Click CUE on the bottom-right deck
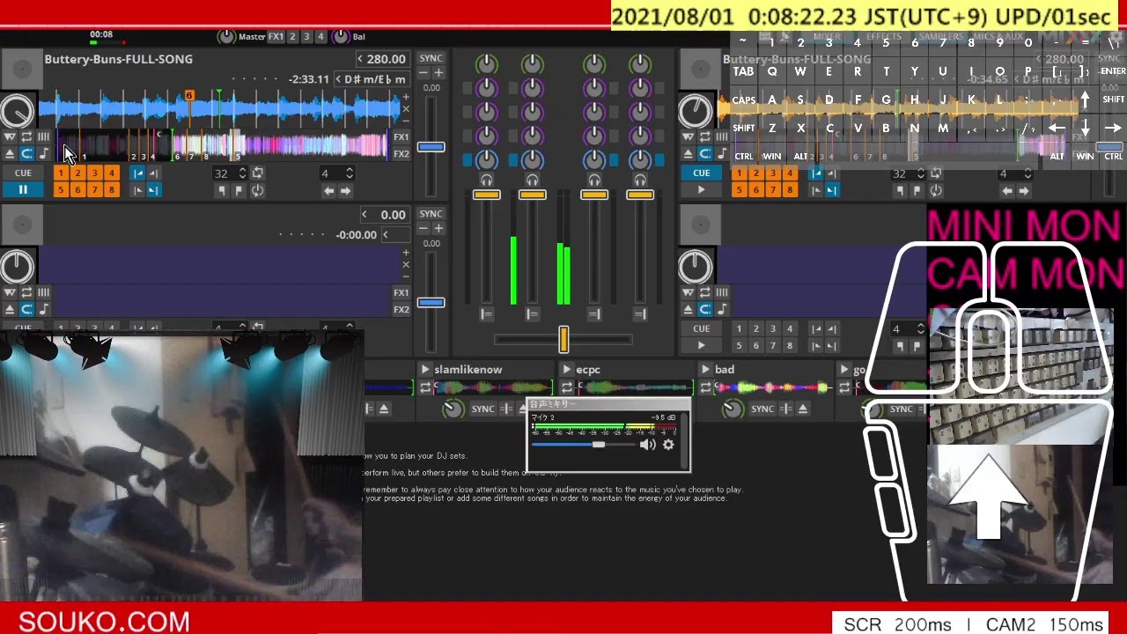Screen dimensions: 1127x634 701,329
